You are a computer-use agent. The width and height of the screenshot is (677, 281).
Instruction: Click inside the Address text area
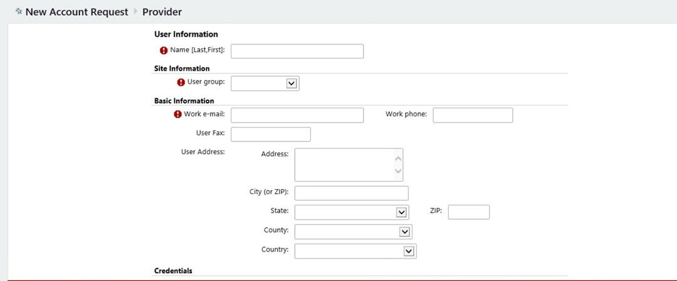point(344,165)
